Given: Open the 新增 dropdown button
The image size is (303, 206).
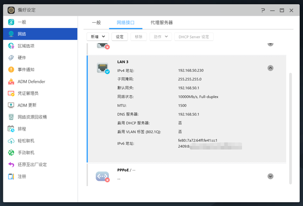Looking at the screenshot, I should [98, 36].
